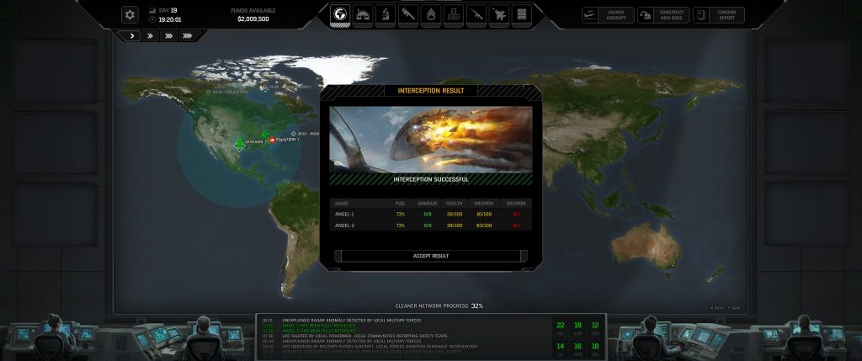The width and height of the screenshot is (862, 361).
Task: Click Cleaner Network Progress 32% label
Action: click(x=439, y=306)
